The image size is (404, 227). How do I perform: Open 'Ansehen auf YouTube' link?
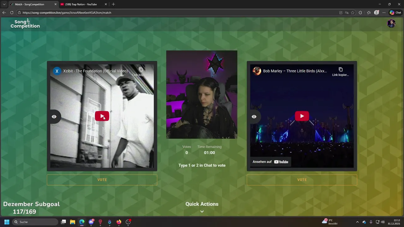point(270,162)
